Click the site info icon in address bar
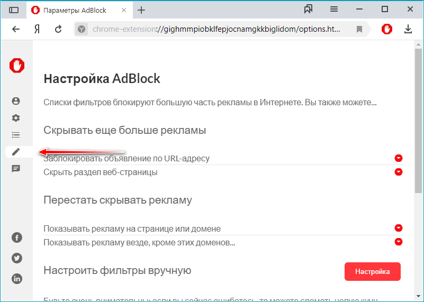424x302 pixels. click(x=82, y=29)
